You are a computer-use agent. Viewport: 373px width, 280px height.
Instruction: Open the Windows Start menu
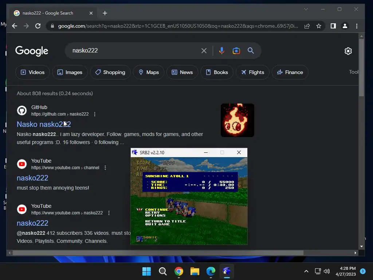[146, 271]
